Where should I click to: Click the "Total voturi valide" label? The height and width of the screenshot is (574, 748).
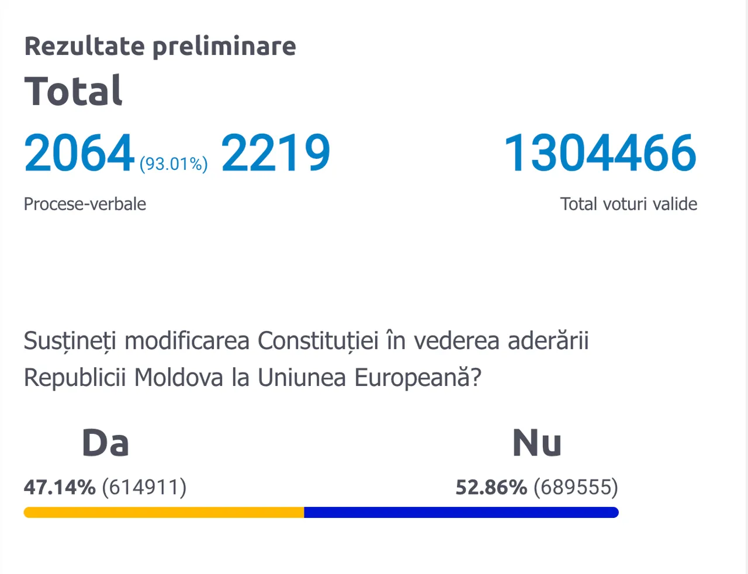628,204
